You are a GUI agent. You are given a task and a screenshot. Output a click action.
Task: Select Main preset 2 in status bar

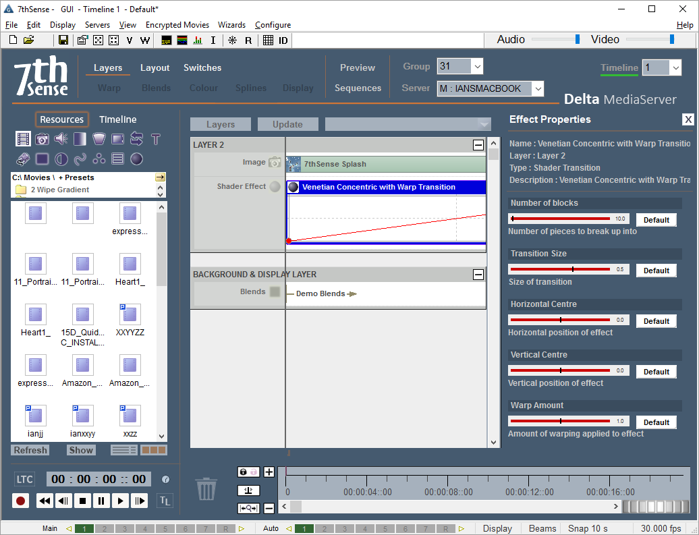105,529
